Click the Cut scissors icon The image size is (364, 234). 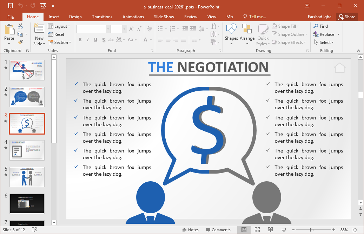[x=20, y=26]
